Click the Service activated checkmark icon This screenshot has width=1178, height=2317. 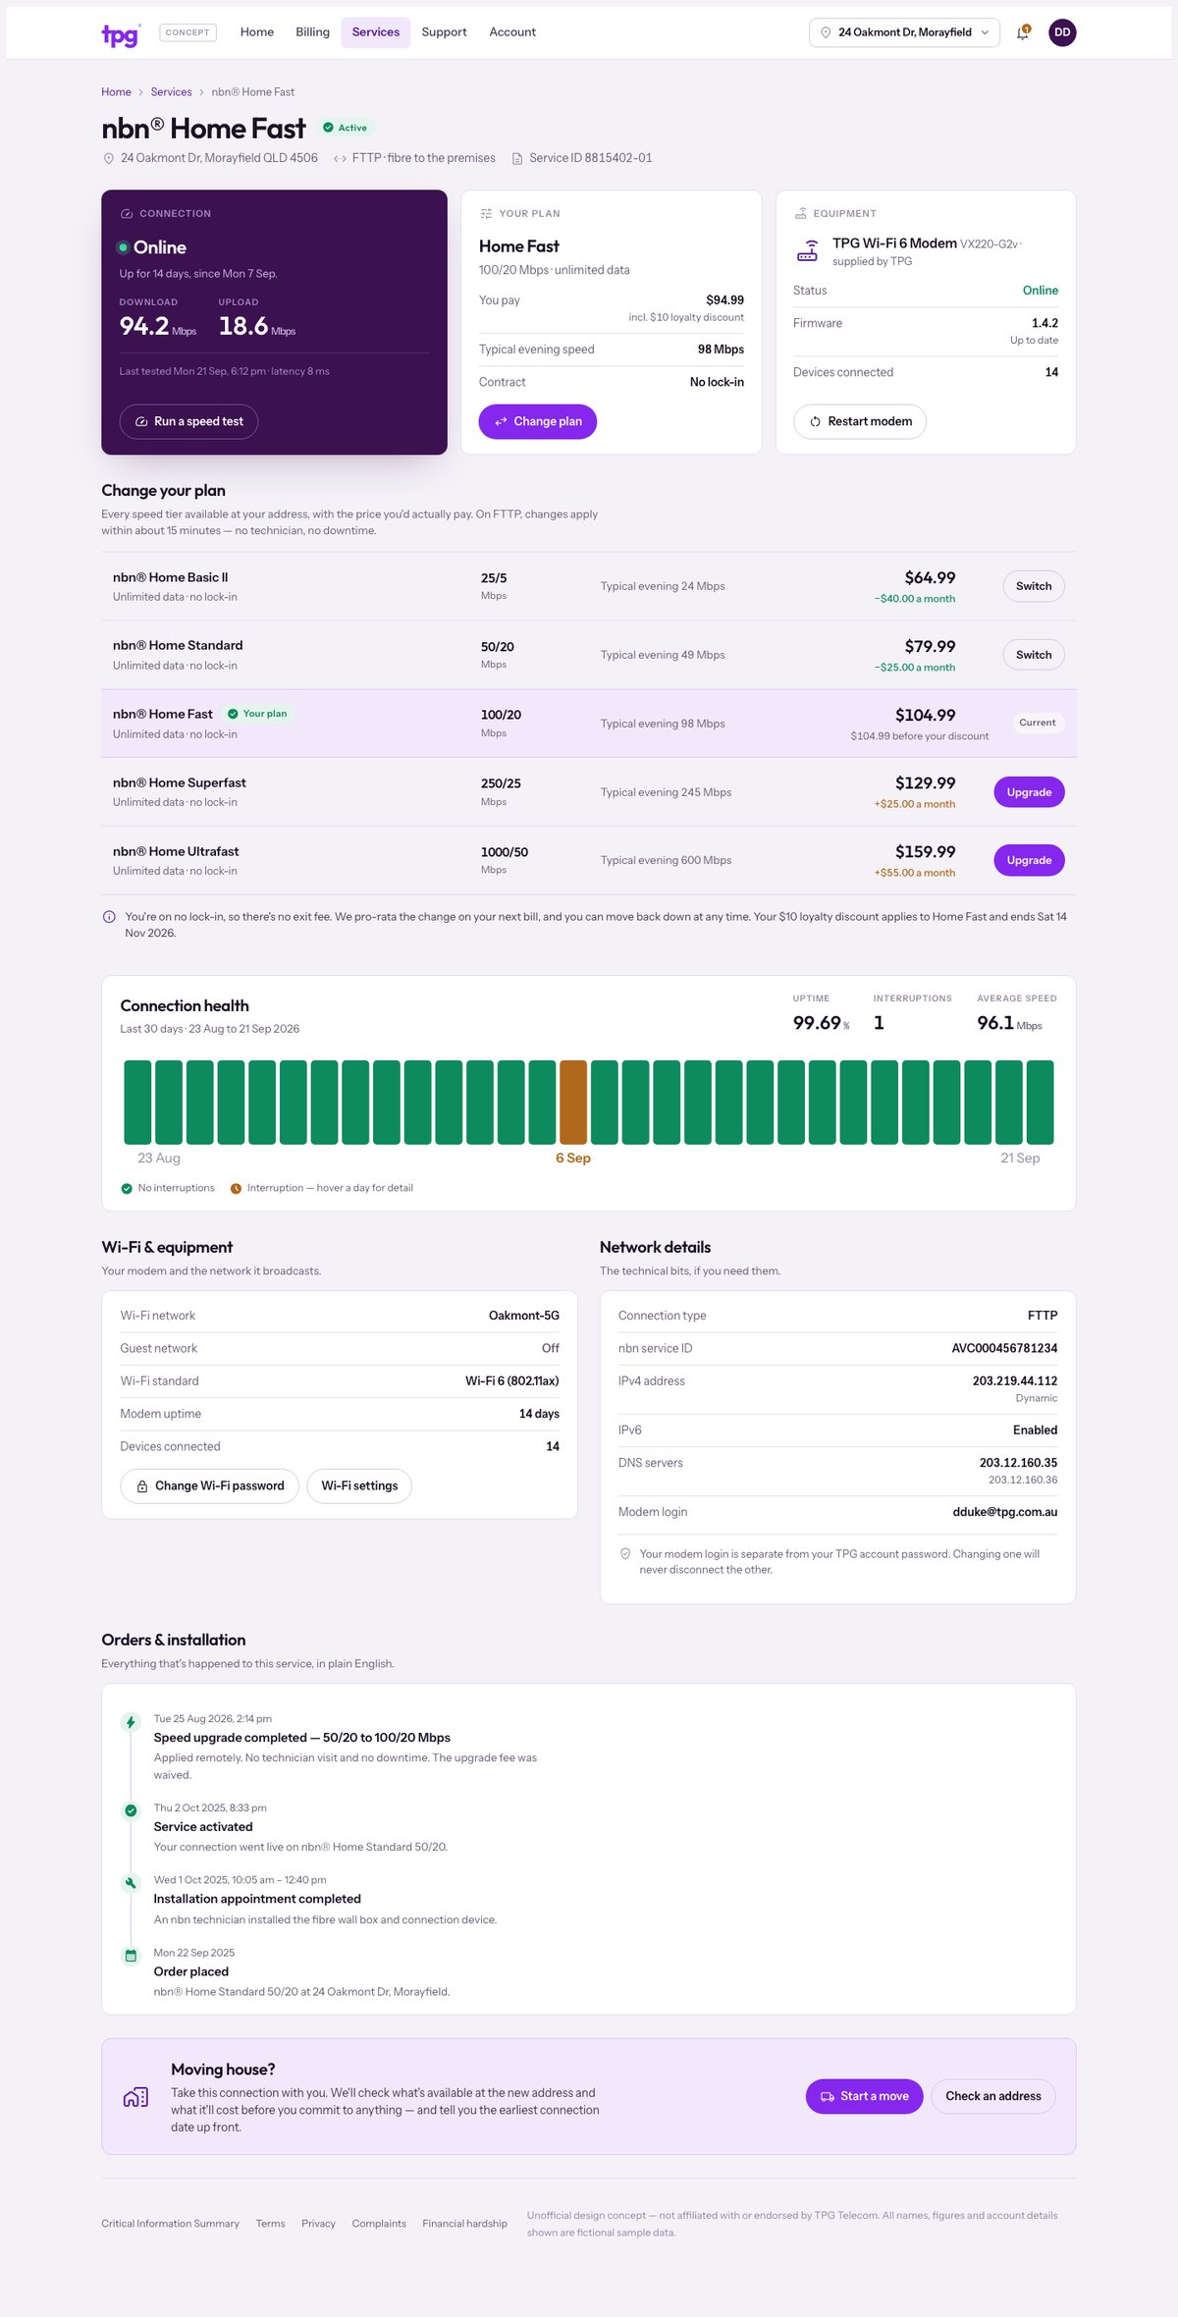pos(131,1810)
